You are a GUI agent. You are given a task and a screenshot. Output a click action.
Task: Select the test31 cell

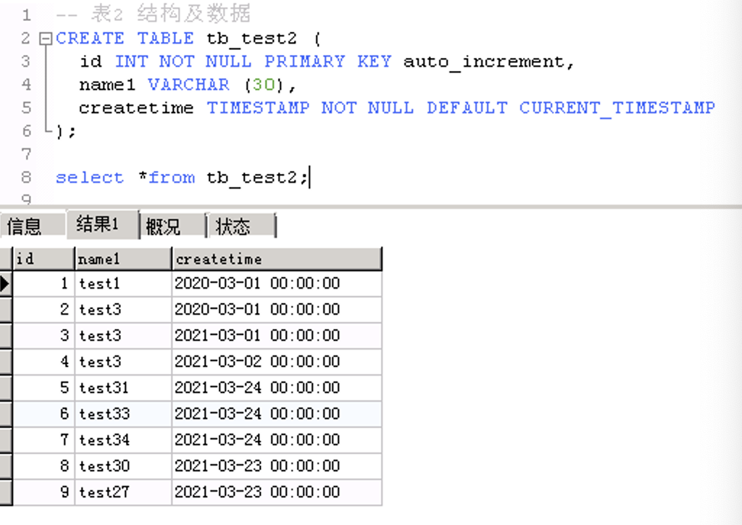pos(123,388)
